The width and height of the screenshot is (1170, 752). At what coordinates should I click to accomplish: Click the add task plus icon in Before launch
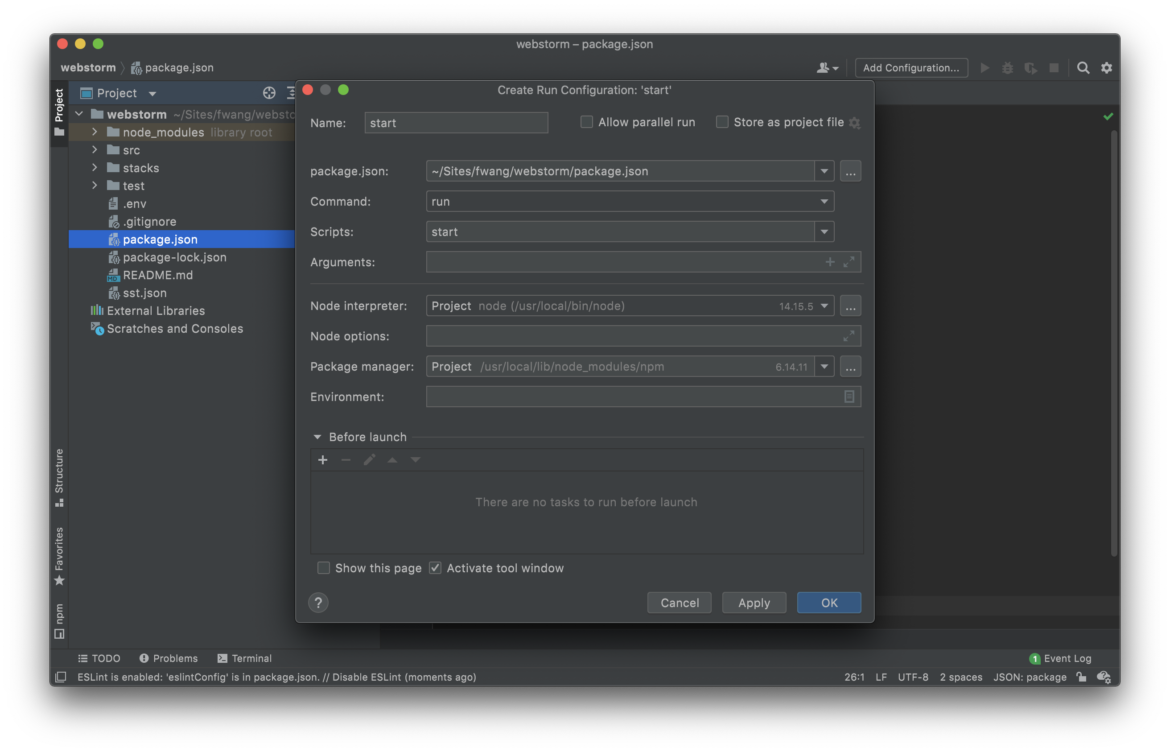click(x=323, y=459)
